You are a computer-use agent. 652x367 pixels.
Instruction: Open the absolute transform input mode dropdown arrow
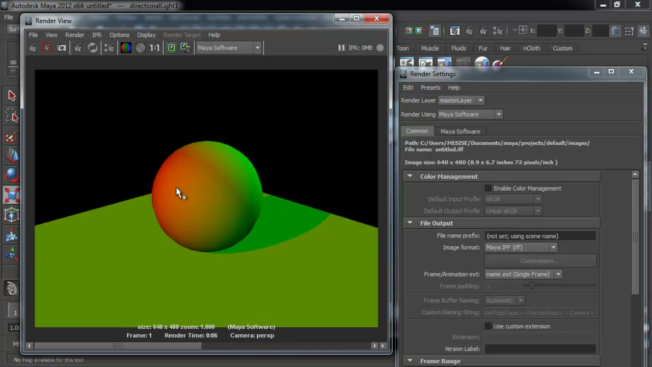pyautogui.click(x=514, y=31)
